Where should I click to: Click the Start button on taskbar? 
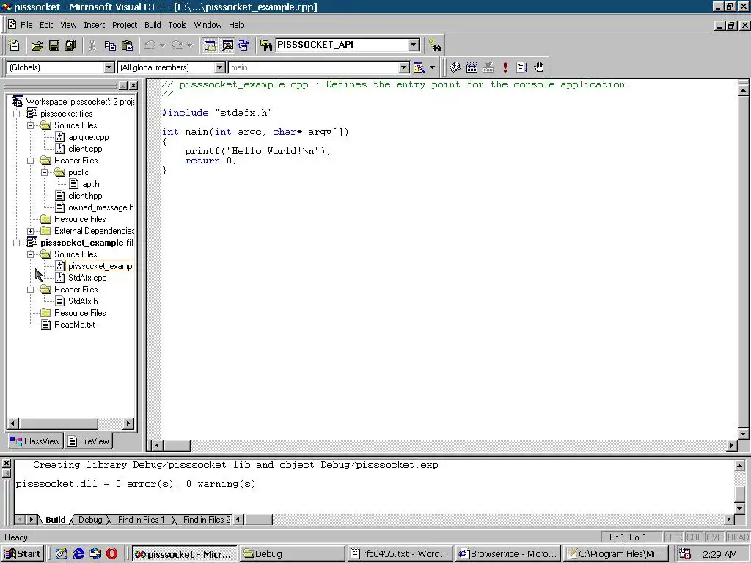coord(23,554)
